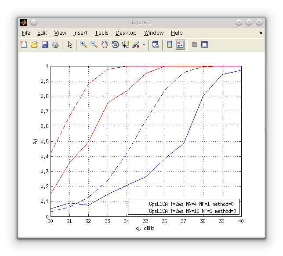Expand the Brush tool color dropdown arrow
The image size is (283, 256).
143,45
